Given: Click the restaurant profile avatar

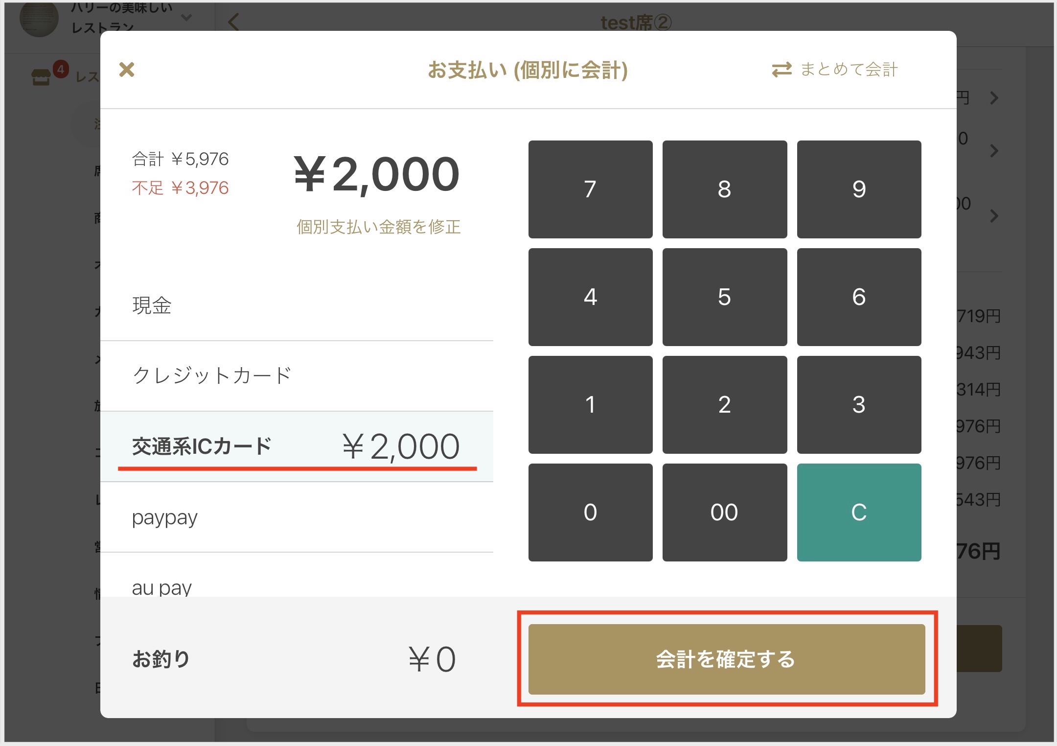Looking at the screenshot, I should click(39, 19).
